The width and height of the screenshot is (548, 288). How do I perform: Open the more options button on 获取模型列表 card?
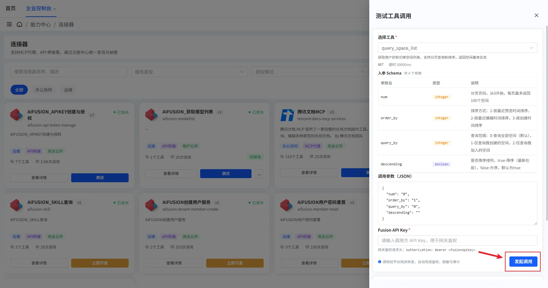(x=259, y=174)
